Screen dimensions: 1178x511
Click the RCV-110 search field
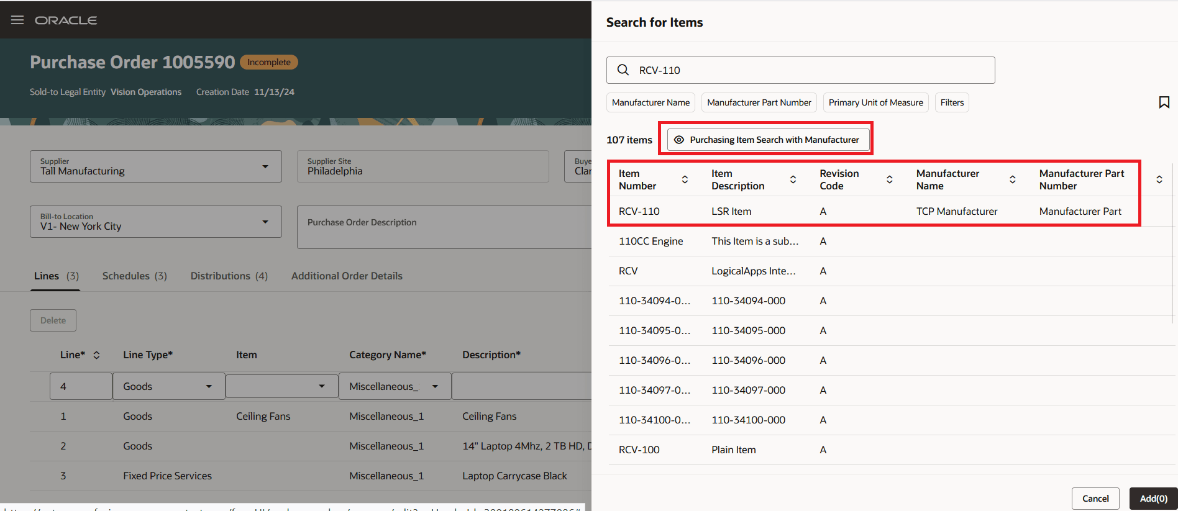(x=800, y=70)
